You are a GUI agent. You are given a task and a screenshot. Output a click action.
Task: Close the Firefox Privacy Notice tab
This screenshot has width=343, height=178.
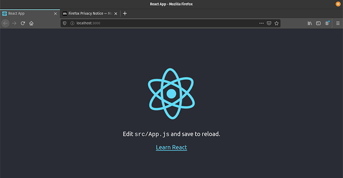116,14
